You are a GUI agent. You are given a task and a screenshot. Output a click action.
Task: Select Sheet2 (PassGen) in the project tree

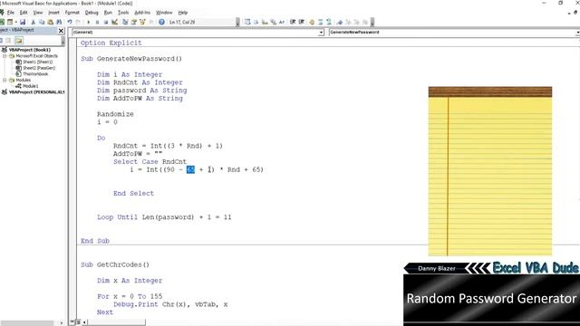(x=39, y=68)
